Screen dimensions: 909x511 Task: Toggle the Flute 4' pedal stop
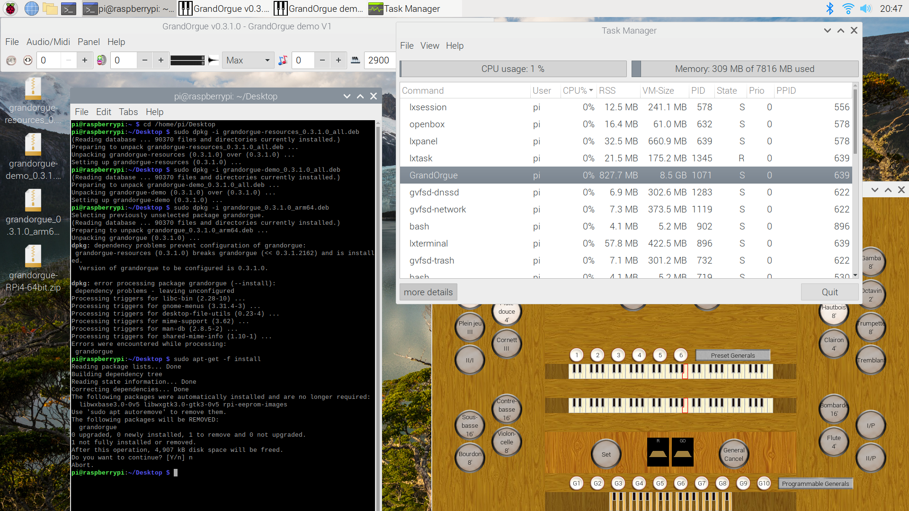tap(834, 442)
